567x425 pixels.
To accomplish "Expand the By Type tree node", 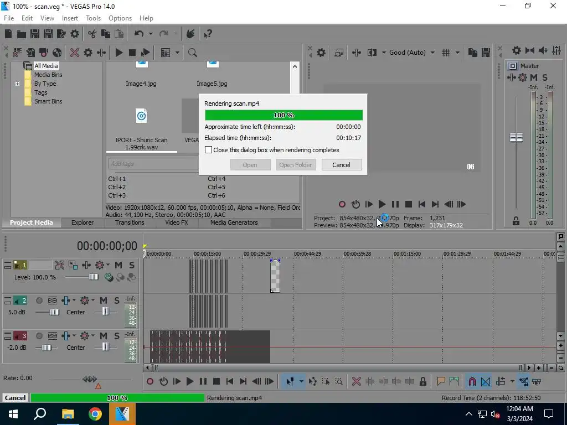I will point(17,84).
